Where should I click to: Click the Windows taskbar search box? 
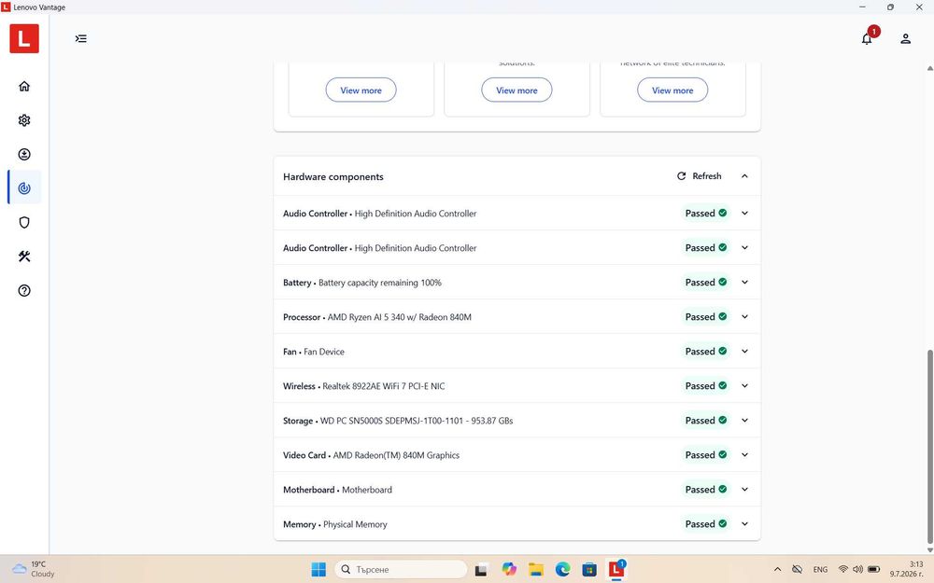pyautogui.click(x=401, y=569)
